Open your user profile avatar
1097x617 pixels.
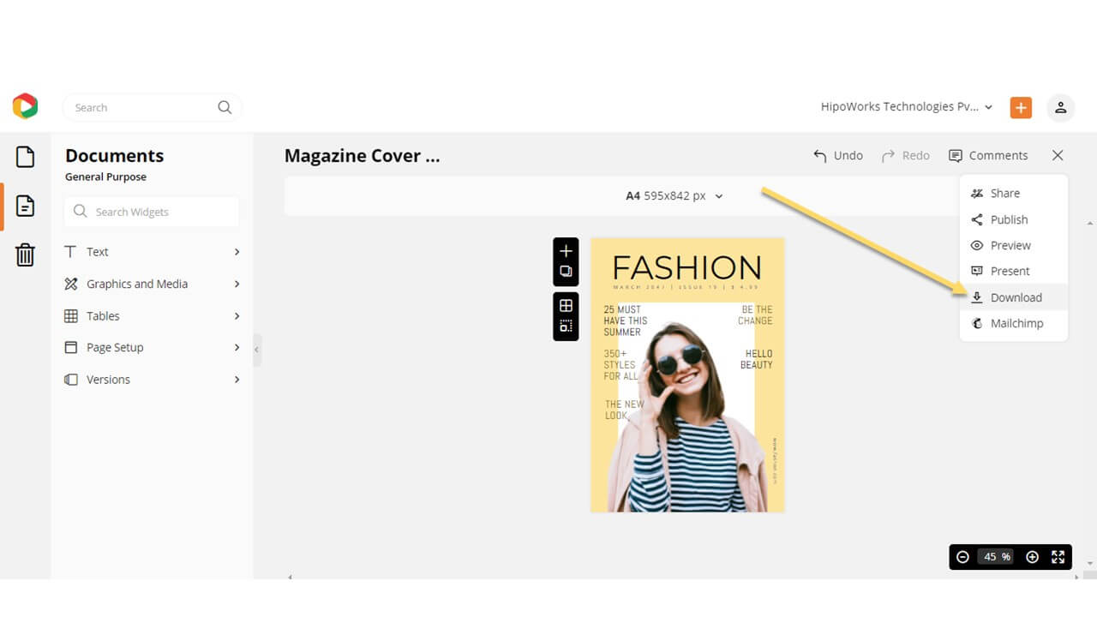pyautogui.click(x=1060, y=107)
